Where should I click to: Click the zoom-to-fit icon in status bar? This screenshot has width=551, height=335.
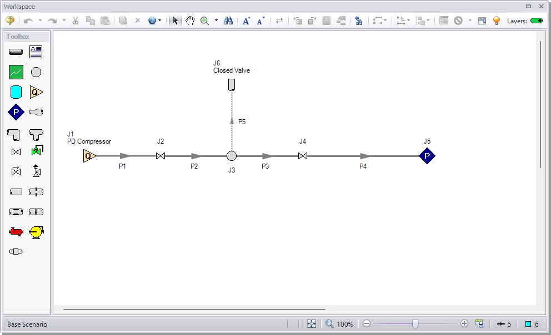pyautogui.click(x=312, y=324)
